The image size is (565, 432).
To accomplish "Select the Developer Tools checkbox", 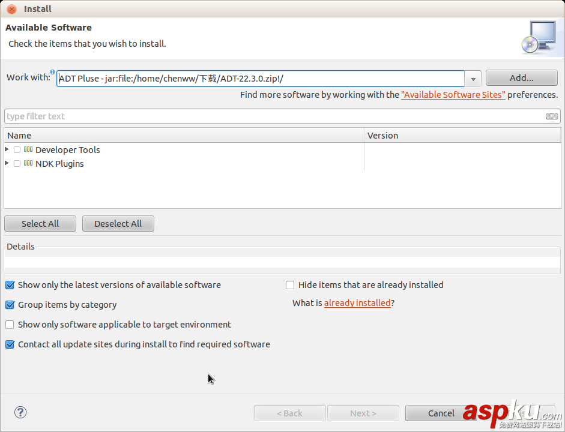I will click(17, 149).
